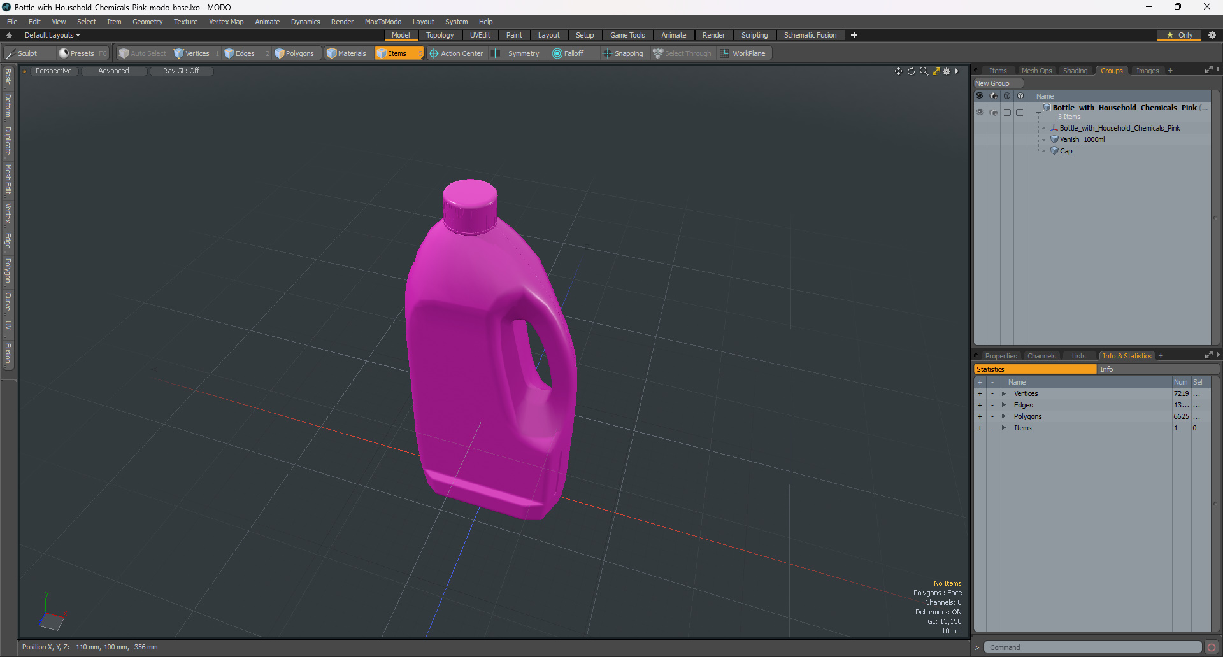This screenshot has width=1223, height=657.
Task: Switch to Polygons selection mode
Action: (x=299, y=53)
